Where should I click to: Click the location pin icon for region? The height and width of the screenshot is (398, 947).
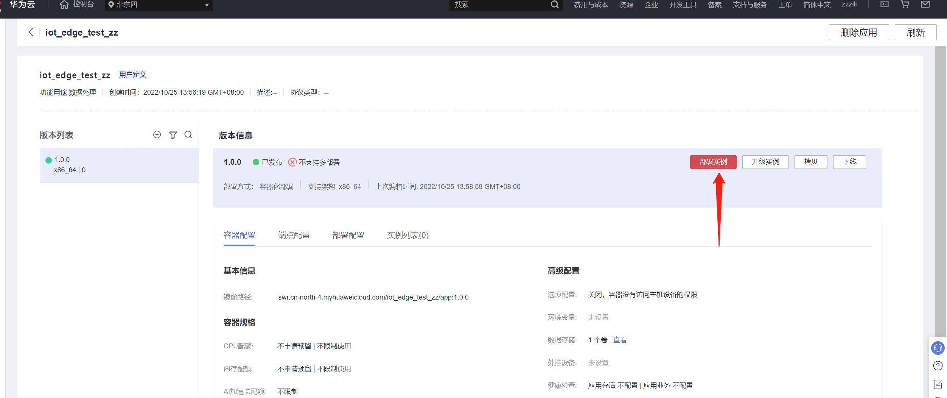[111, 5]
